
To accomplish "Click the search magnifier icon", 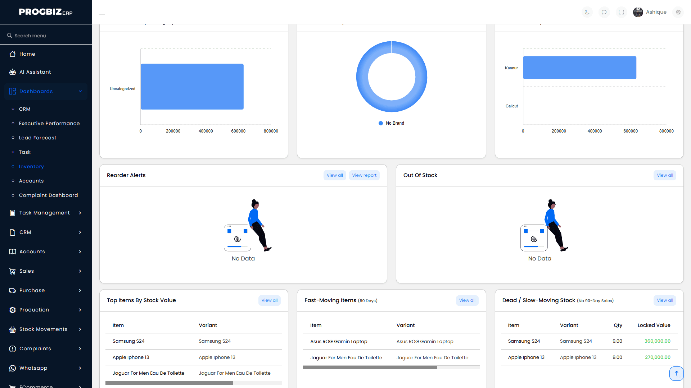I will pyautogui.click(x=10, y=36).
